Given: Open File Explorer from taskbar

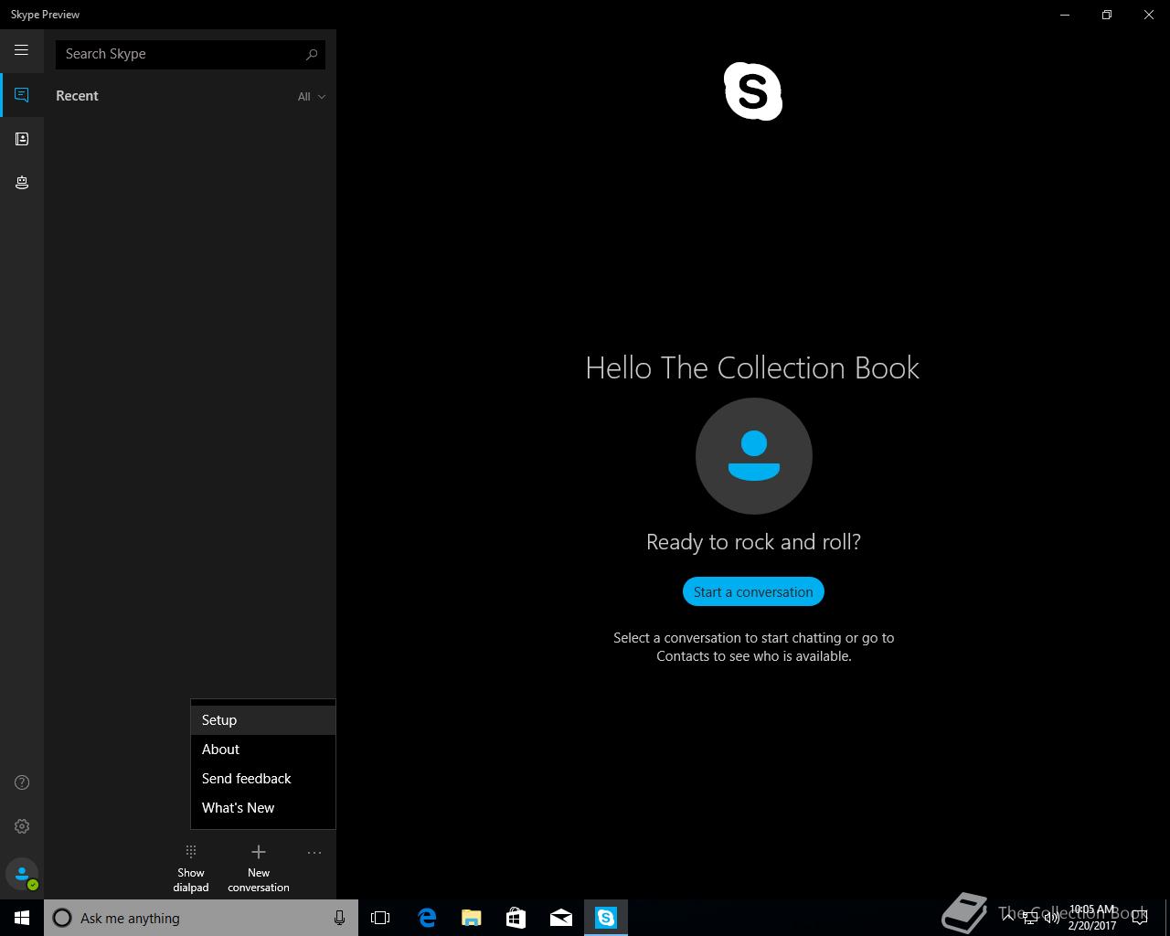Looking at the screenshot, I should pos(472,918).
